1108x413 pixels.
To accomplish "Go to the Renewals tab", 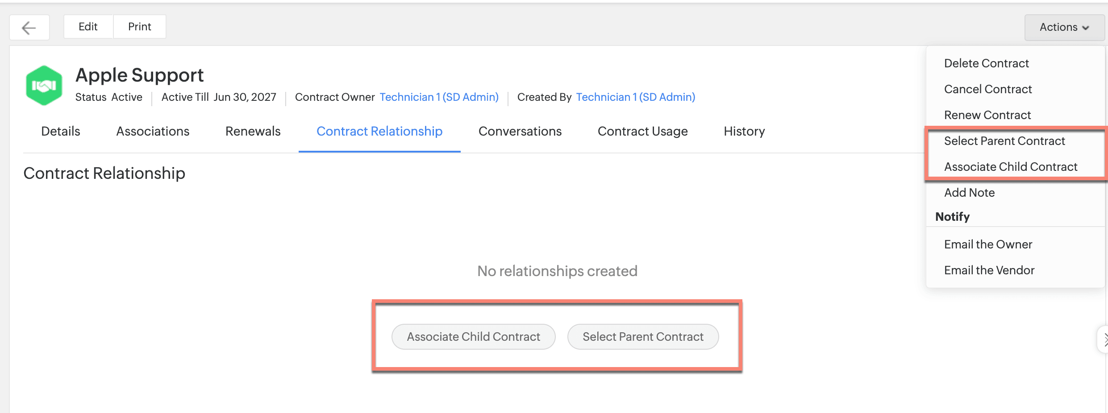I will tap(253, 131).
